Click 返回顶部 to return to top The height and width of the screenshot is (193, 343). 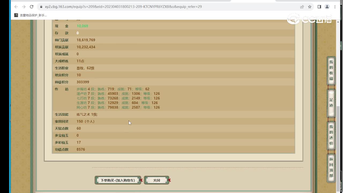(x=331, y=168)
